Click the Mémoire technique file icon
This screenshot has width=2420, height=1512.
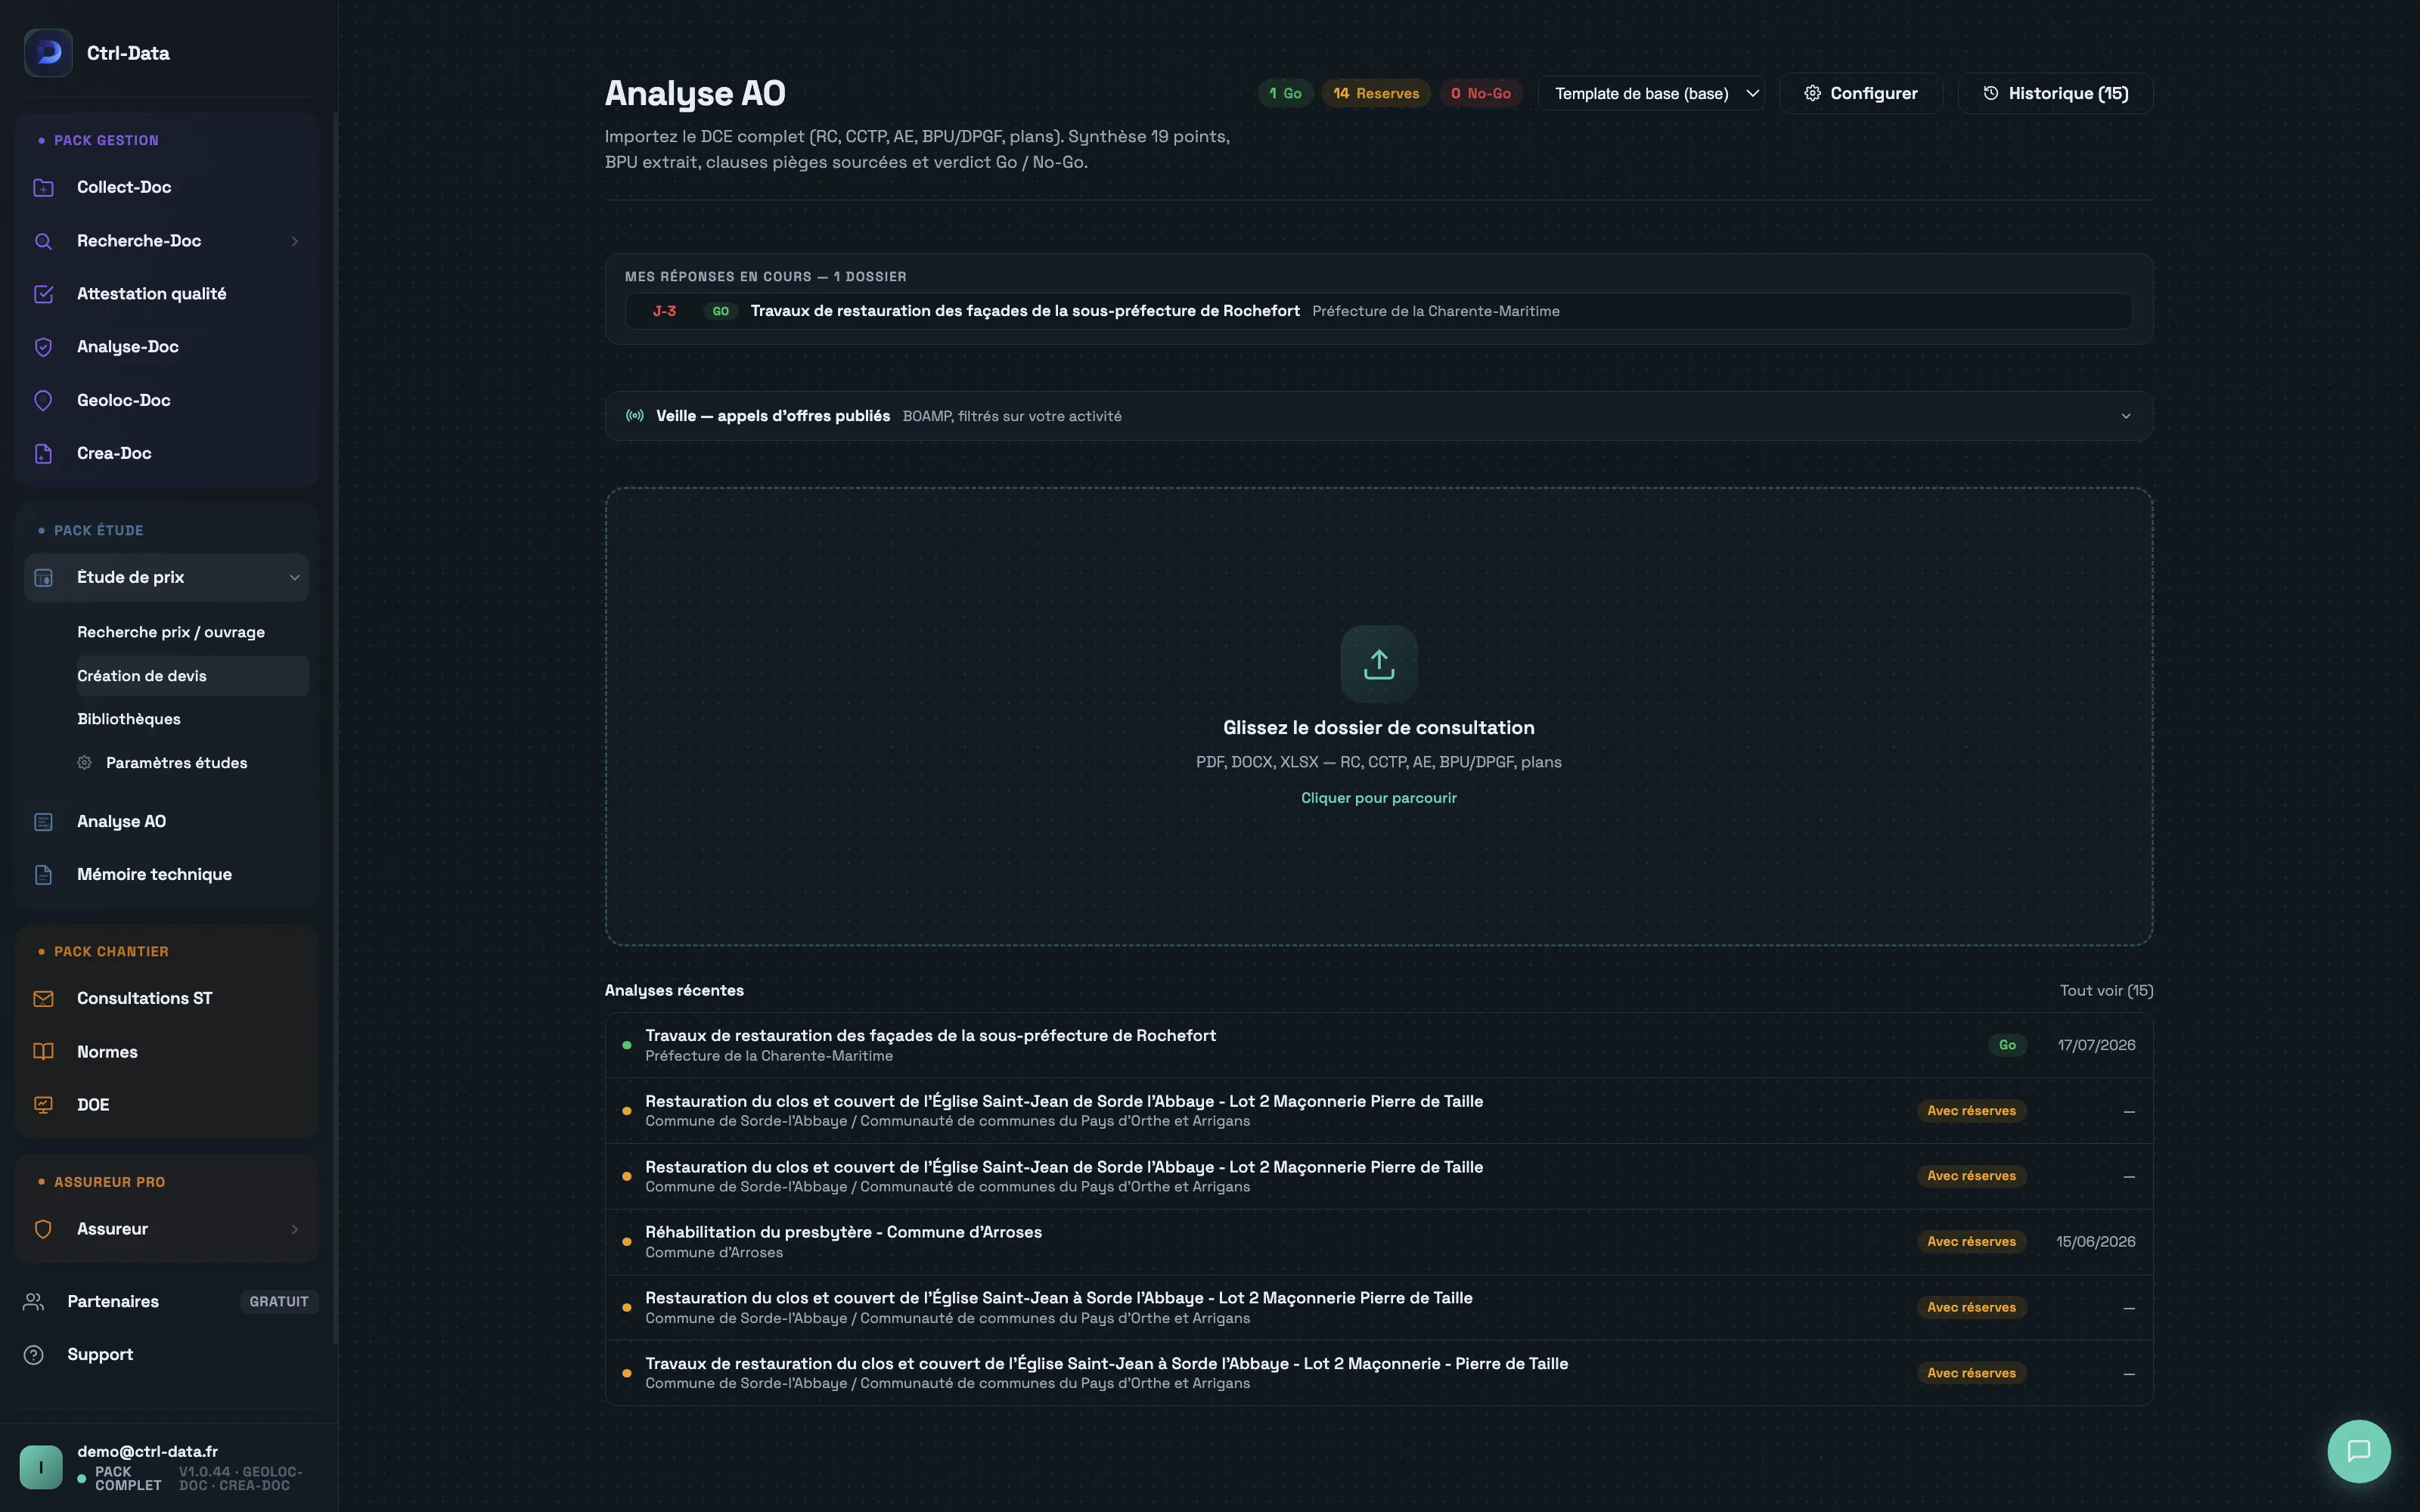click(43, 874)
